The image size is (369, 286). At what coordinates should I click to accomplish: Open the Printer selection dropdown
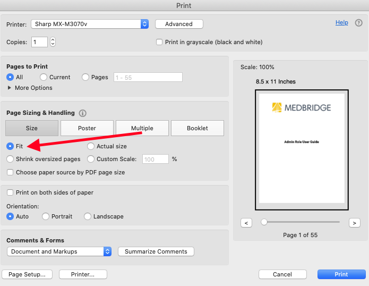90,24
